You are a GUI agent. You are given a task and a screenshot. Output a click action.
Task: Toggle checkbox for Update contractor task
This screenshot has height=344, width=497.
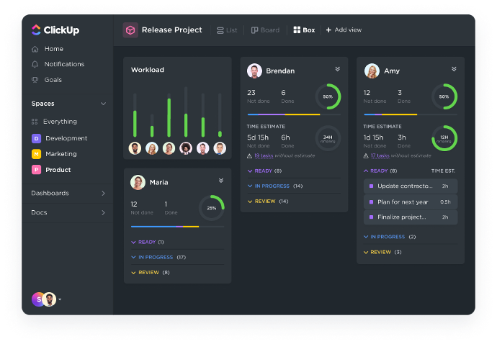372,186
